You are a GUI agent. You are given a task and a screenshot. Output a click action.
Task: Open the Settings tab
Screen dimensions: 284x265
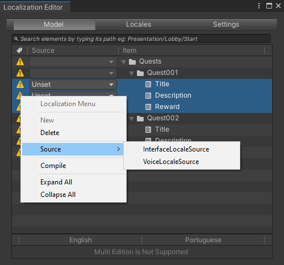pos(226,24)
